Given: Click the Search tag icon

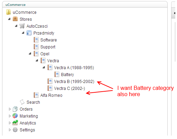Looking at the screenshot, I should (x=22, y=102).
